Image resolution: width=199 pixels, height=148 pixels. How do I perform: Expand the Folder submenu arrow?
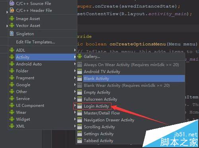(x=75, y=71)
